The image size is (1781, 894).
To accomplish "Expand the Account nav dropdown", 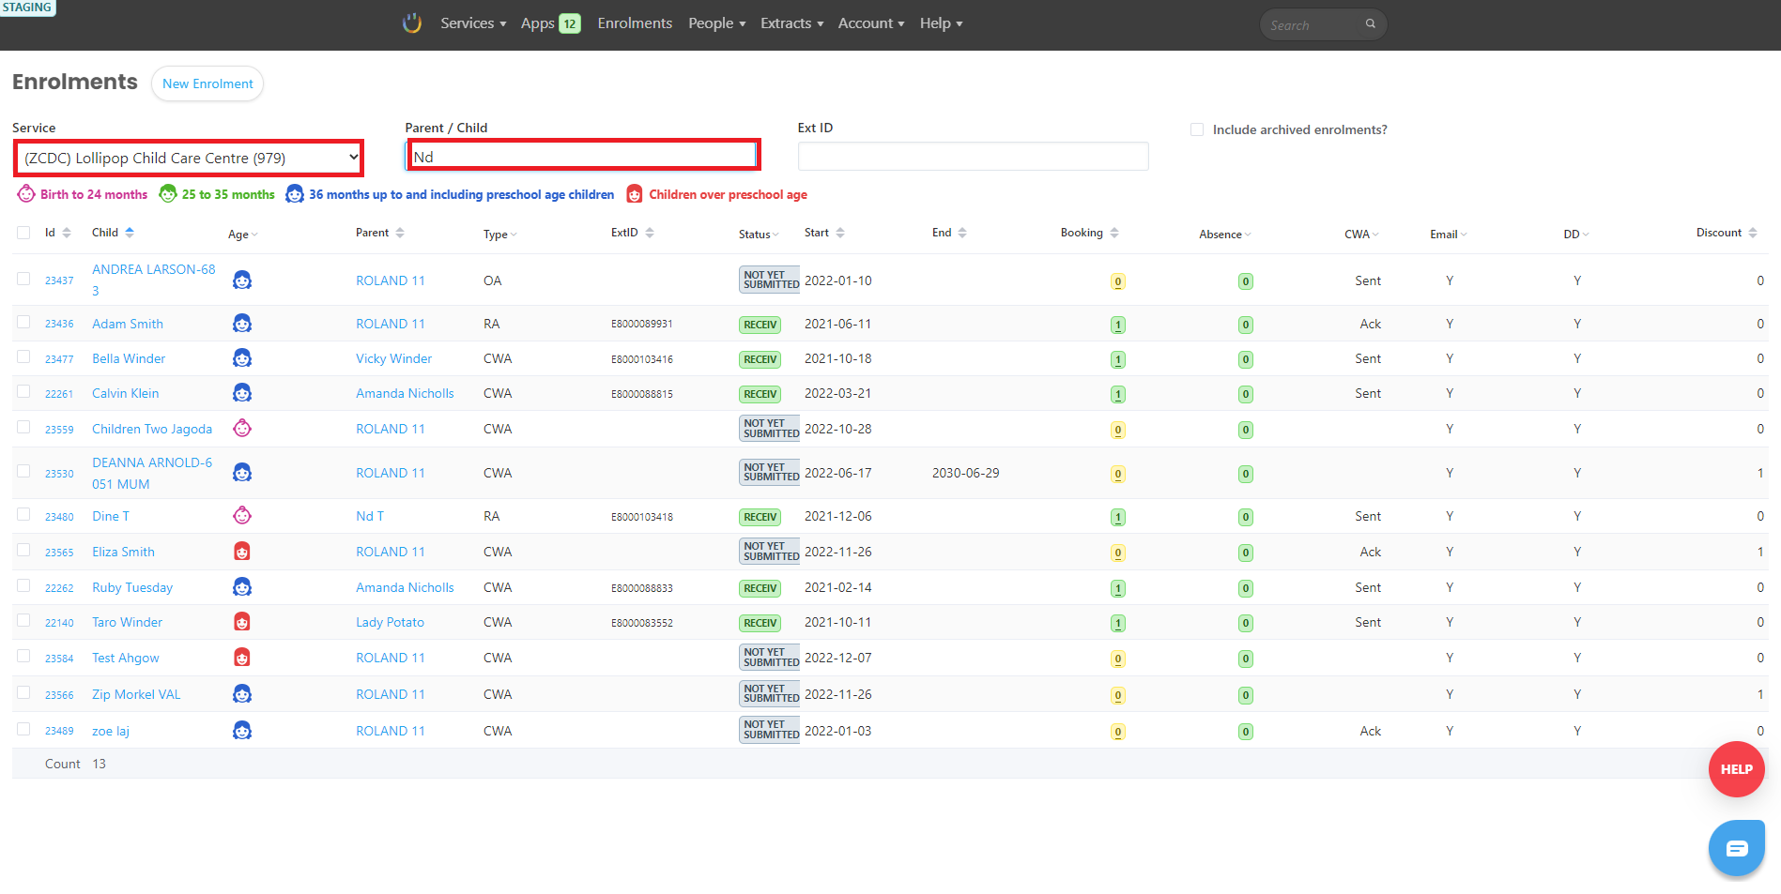I will coord(871,23).
